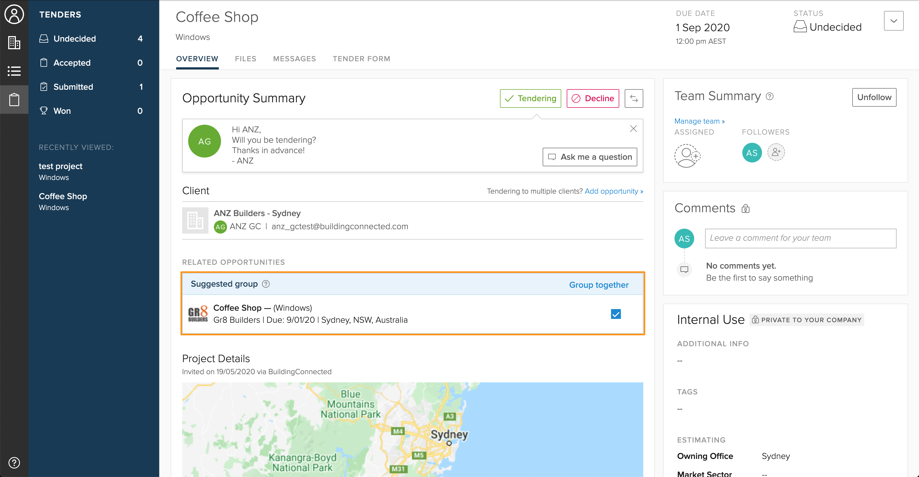The image size is (919, 477).
Task: Click Additional Info value field
Action: [x=680, y=361]
